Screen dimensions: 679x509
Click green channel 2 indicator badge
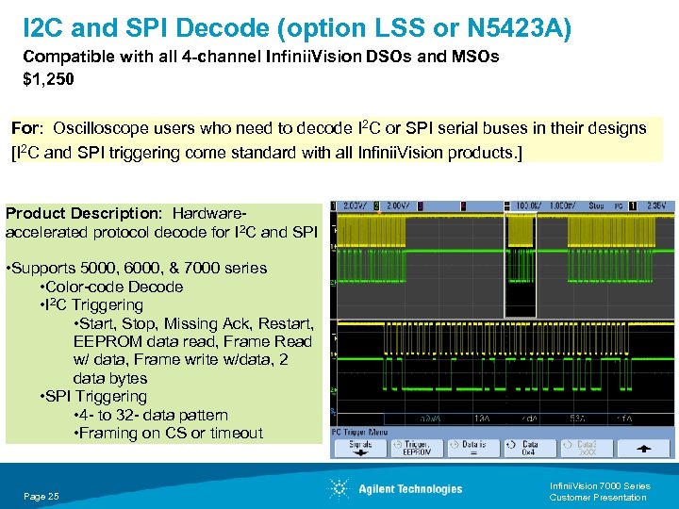376,206
